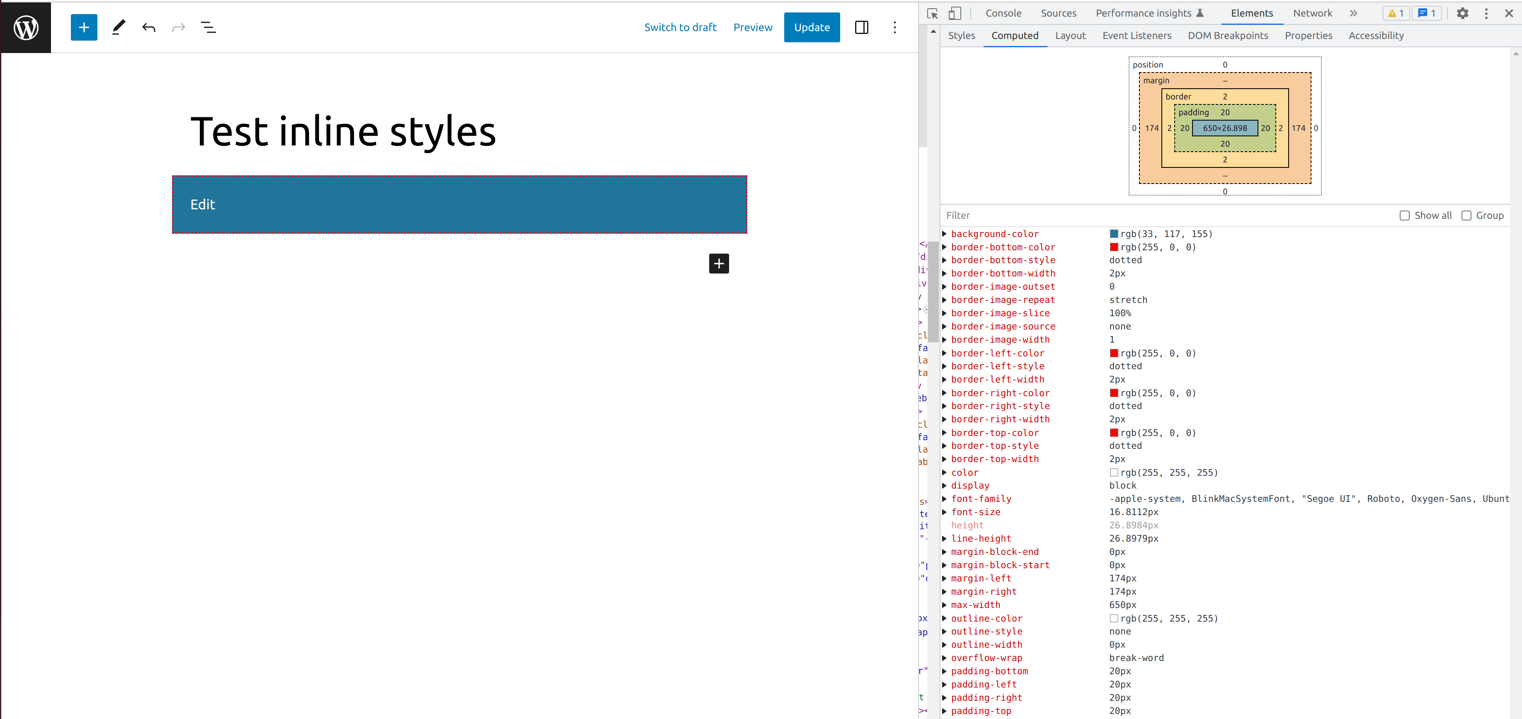1522x719 pixels.
Task: Activate the DevTools inspect element icon
Action: click(932, 13)
